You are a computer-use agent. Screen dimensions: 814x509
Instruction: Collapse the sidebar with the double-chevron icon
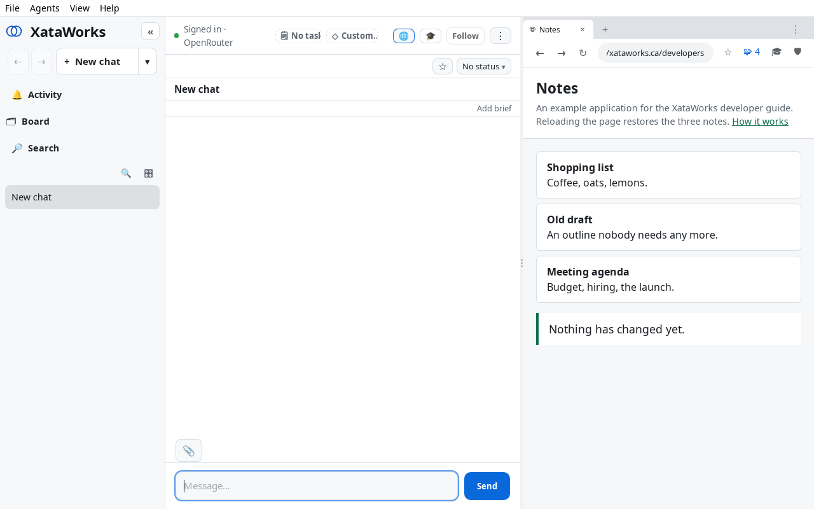pyautogui.click(x=150, y=31)
